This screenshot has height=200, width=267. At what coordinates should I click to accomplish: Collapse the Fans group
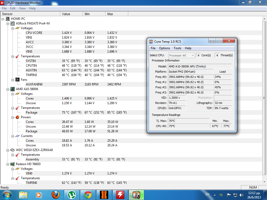pyautogui.click(x=13, y=80)
